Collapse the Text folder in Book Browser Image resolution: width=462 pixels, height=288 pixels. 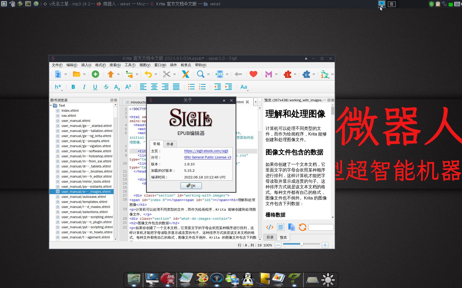coord(51,106)
